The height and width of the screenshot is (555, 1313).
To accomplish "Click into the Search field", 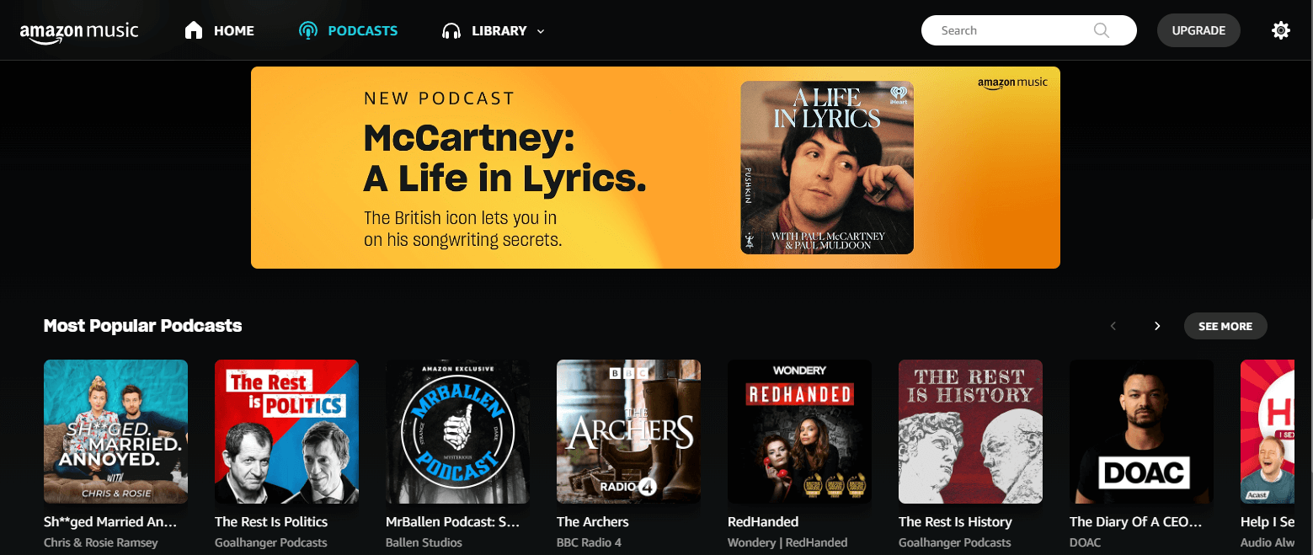I will [x=1028, y=30].
